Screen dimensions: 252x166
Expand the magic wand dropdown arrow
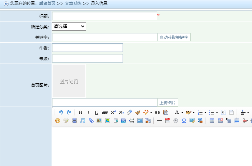pos(151,112)
